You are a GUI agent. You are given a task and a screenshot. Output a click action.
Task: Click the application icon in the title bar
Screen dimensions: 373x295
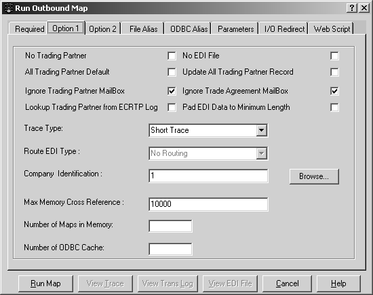click(8, 8)
